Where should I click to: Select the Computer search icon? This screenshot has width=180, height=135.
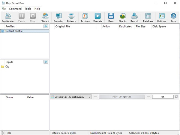pos(58,17)
